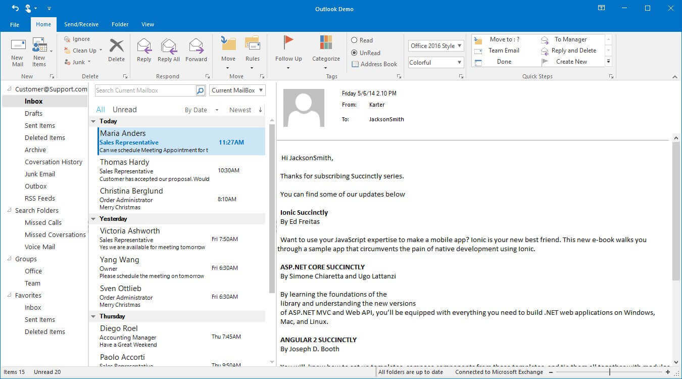Viewport: 682px width, 379px height.
Task: Collapse the Search Folders section
Action: (x=9, y=210)
